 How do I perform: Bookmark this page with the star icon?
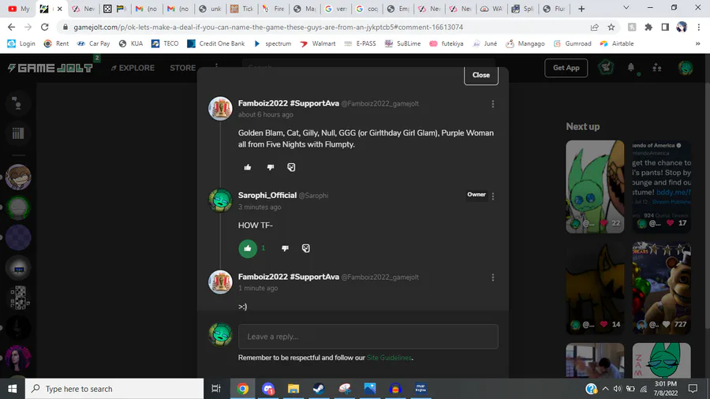(611, 27)
